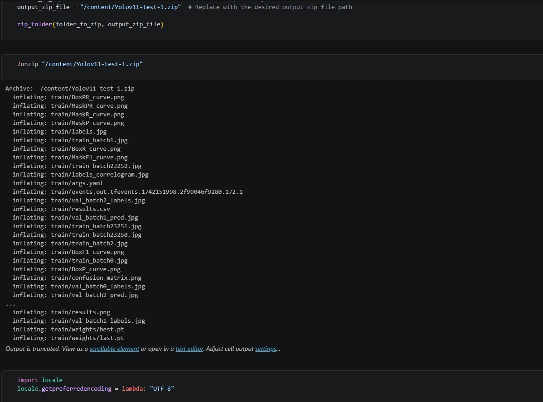Select train/weights/best.pt output line
543x402 pixels.
point(68,330)
